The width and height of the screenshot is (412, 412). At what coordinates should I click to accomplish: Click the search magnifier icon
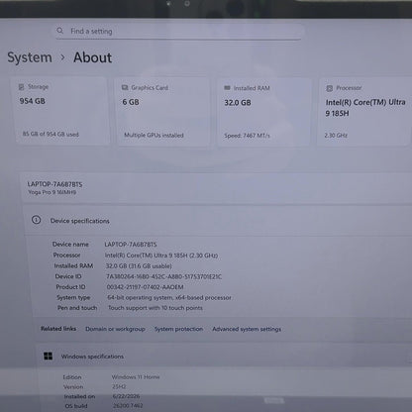pos(59,31)
